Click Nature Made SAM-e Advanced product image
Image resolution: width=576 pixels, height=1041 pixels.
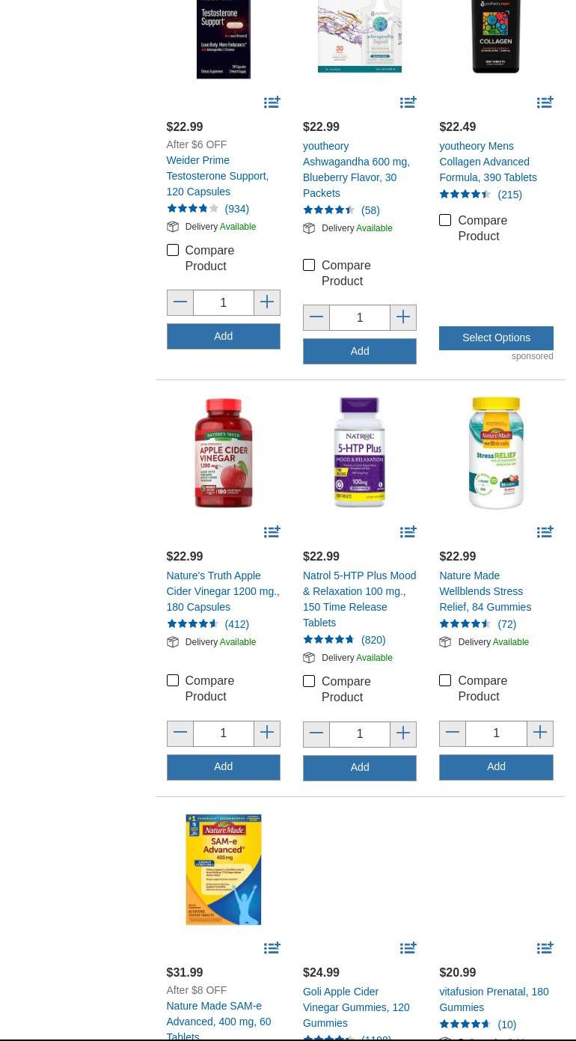223,870
